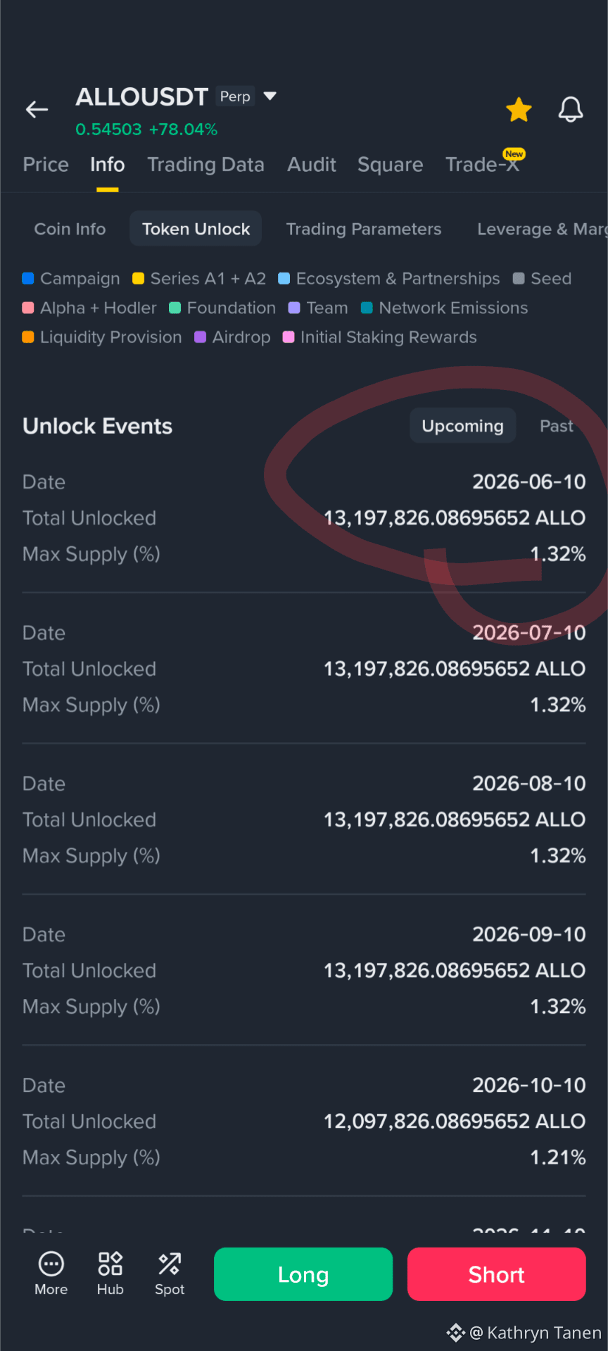Open the Trading Data tab

205,165
